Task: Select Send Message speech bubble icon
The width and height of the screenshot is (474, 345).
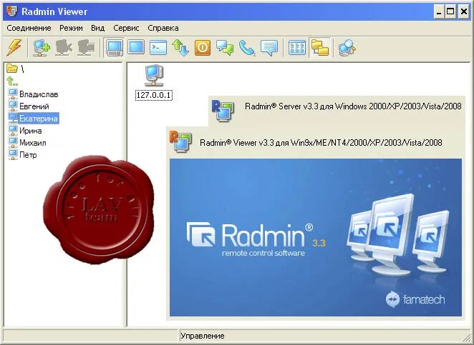Action: click(x=269, y=48)
